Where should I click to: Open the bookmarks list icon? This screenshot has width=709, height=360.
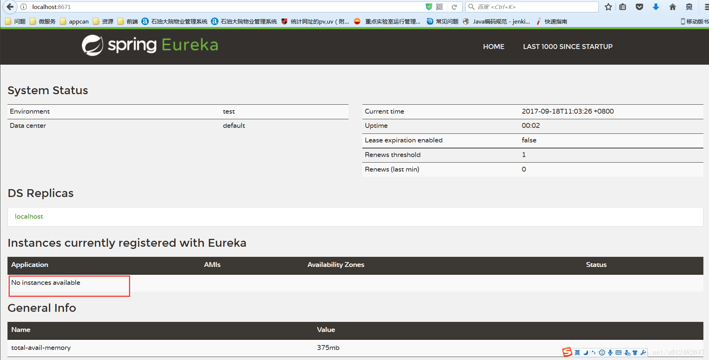pos(623,7)
